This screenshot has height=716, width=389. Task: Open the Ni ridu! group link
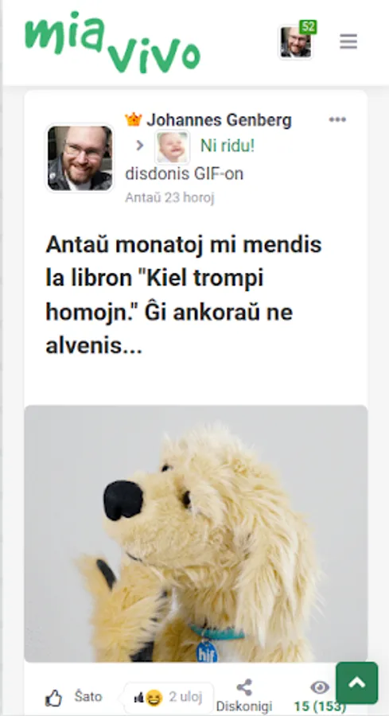[x=228, y=146]
